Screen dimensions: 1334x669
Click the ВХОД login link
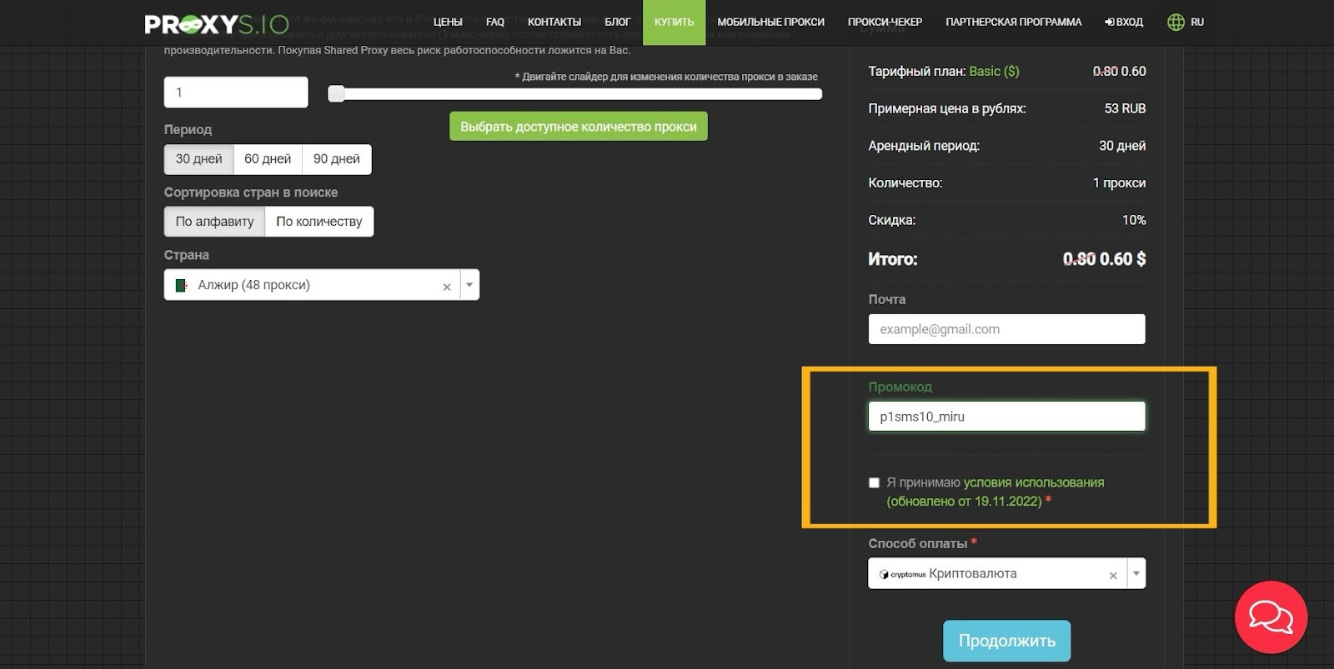pyautogui.click(x=1124, y=22)
